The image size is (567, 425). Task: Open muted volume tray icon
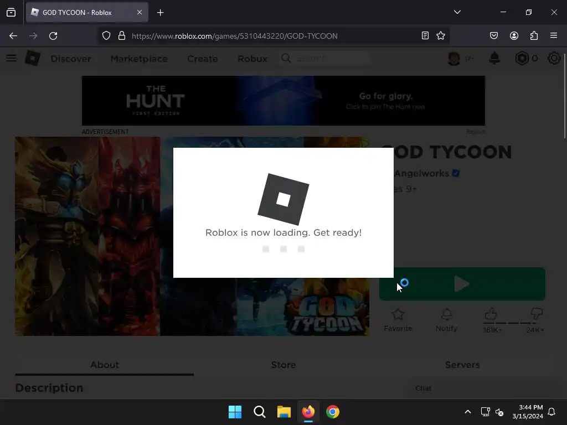(499, 412)
